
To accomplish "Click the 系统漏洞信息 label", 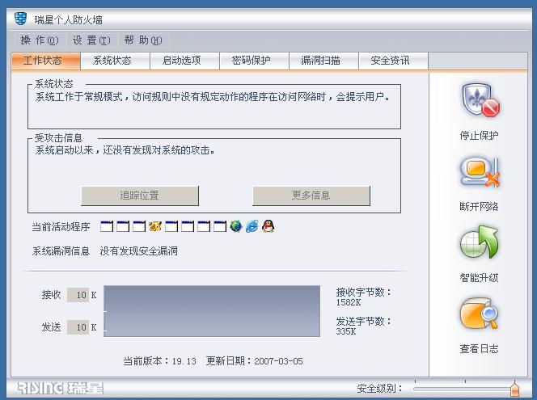I will click(61, 251).
